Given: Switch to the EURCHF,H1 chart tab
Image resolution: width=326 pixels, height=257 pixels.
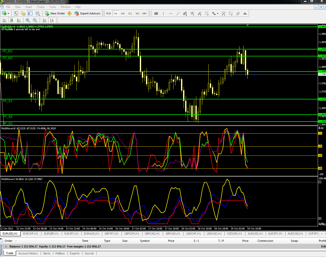Looking at the screenshot, I should 31,234.
